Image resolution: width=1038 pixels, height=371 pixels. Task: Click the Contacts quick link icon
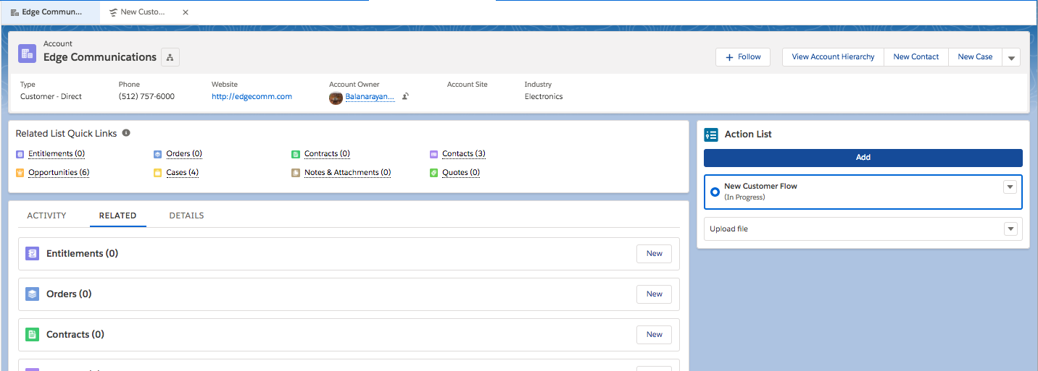point(433,154)
